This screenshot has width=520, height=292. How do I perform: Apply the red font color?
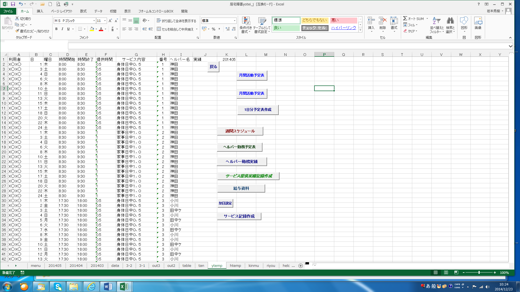click(x=101, y=29)
